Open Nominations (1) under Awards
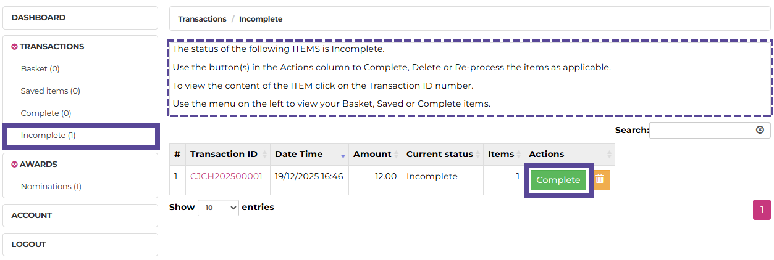This screenshot has height=260, width=774. pyautogui.click(x=51, y=187)
